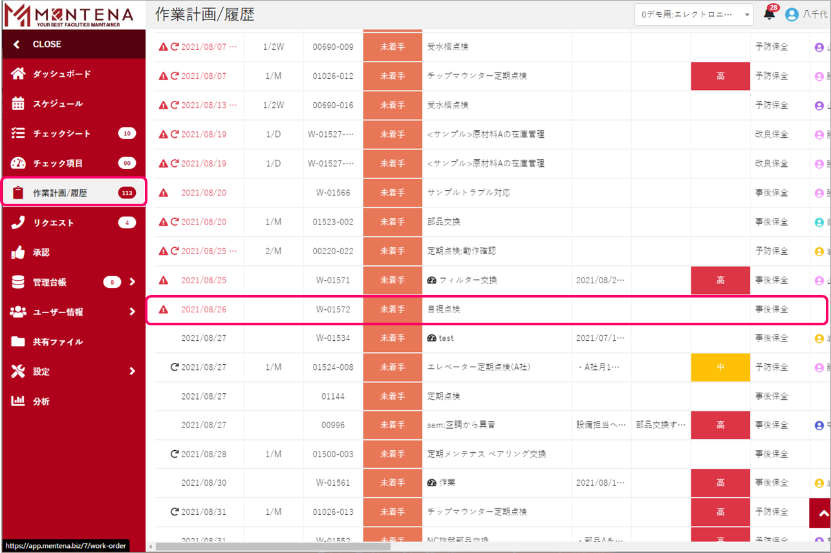Click the request phone icon
This screenshot has height=553, width=831.
pos(18,222)
